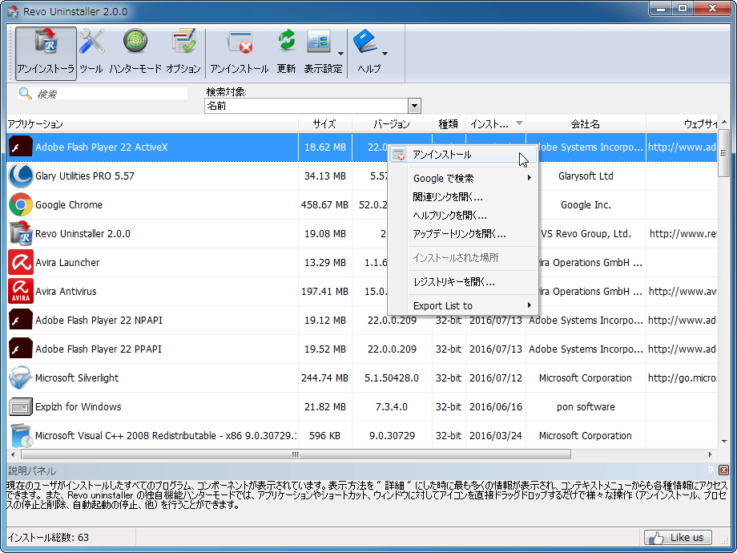
Task: Click the 458.67 MB size cell
Action: (x=324, y=205)
